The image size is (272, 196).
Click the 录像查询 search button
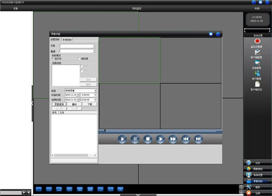click(x=59, y=104)
